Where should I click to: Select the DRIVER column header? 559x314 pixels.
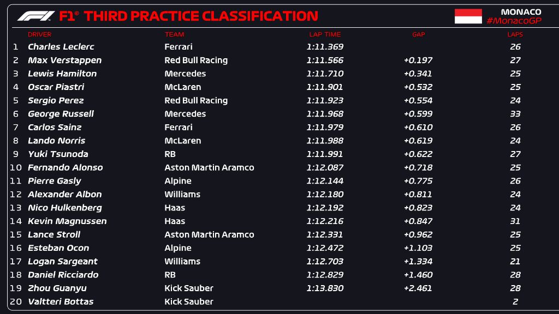[x=39, y=34]
